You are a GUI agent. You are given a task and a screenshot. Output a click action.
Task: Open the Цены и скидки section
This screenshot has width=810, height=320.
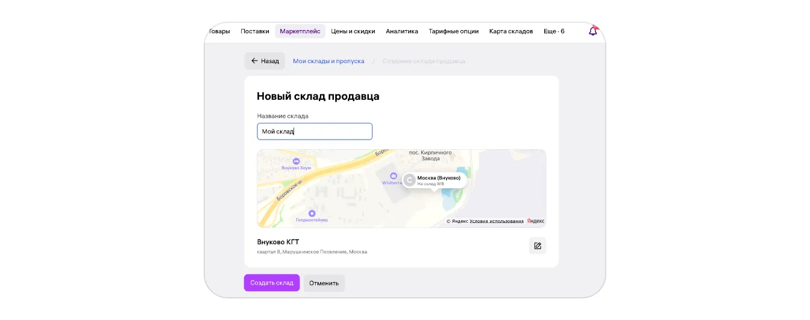click(x=353, y=31)
